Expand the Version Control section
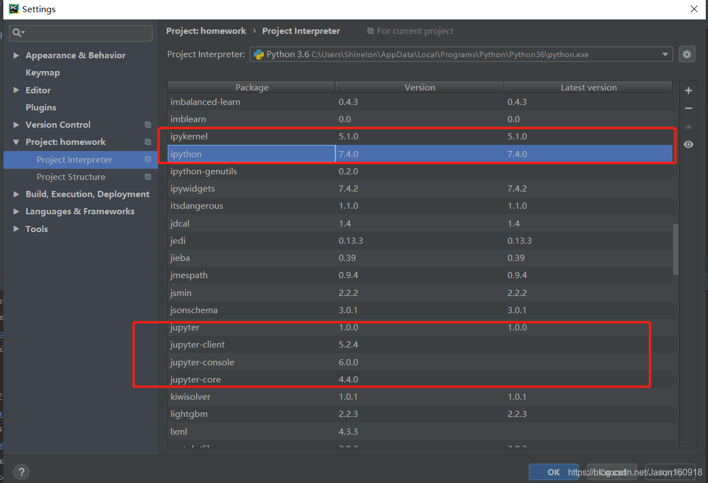Viewport: 708px width, 483px height. (x=16, y=125)
